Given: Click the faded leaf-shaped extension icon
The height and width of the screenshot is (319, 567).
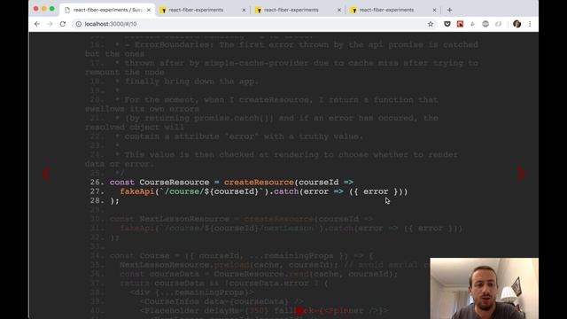Looking at the screenshot, I should [498, 24].
